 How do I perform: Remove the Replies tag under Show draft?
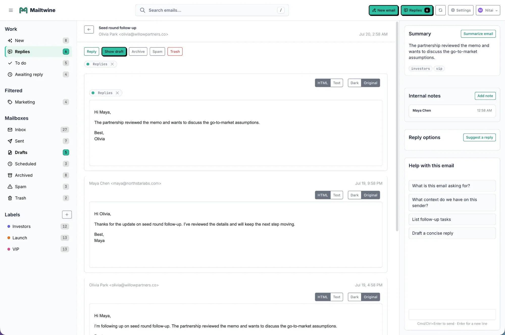(112, 64)
